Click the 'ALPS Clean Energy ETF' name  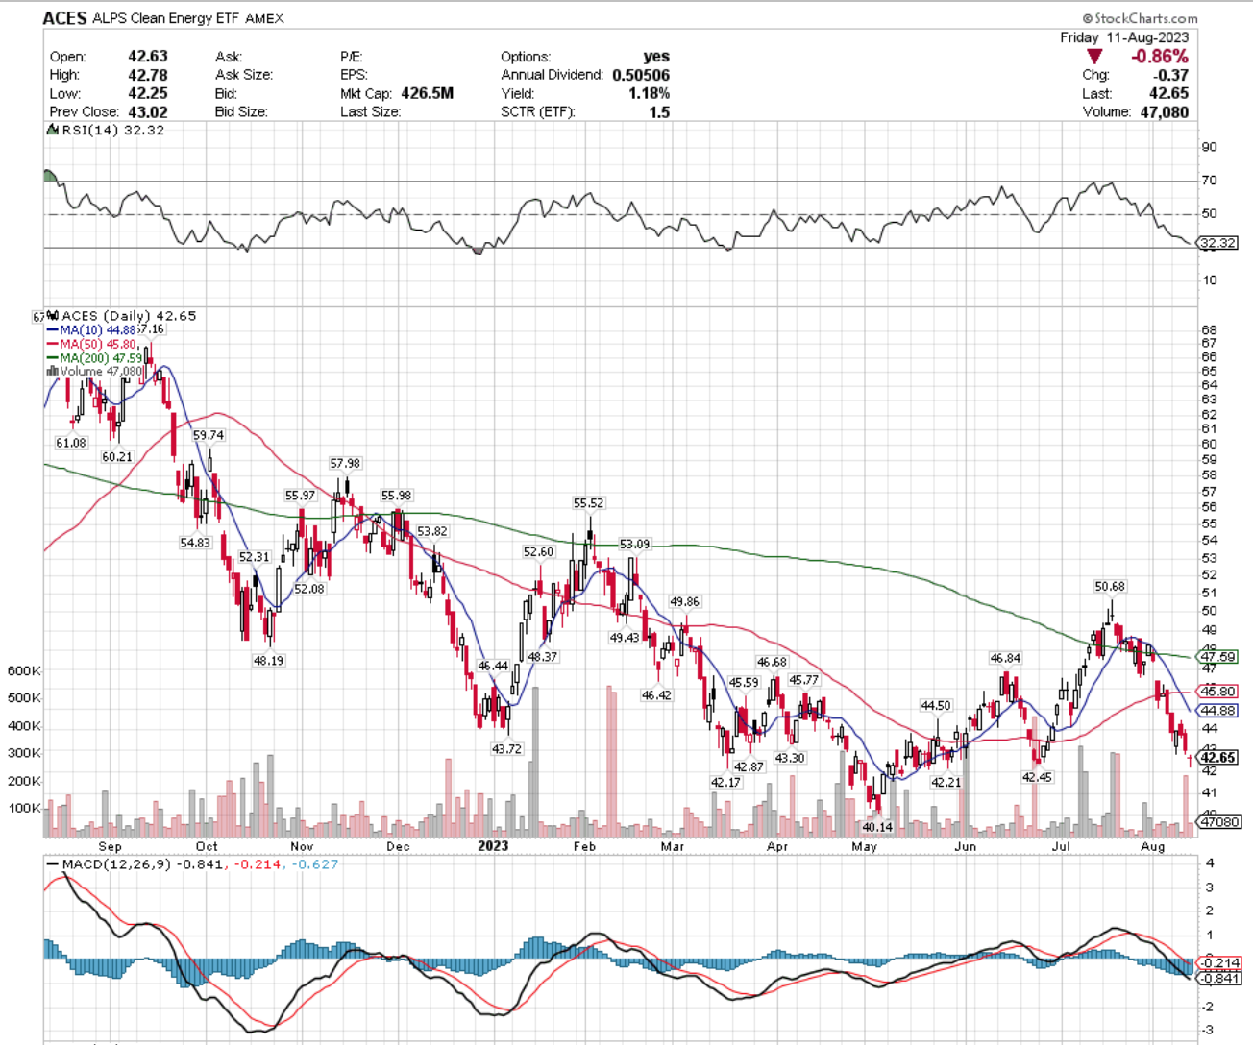click(165, 18)
